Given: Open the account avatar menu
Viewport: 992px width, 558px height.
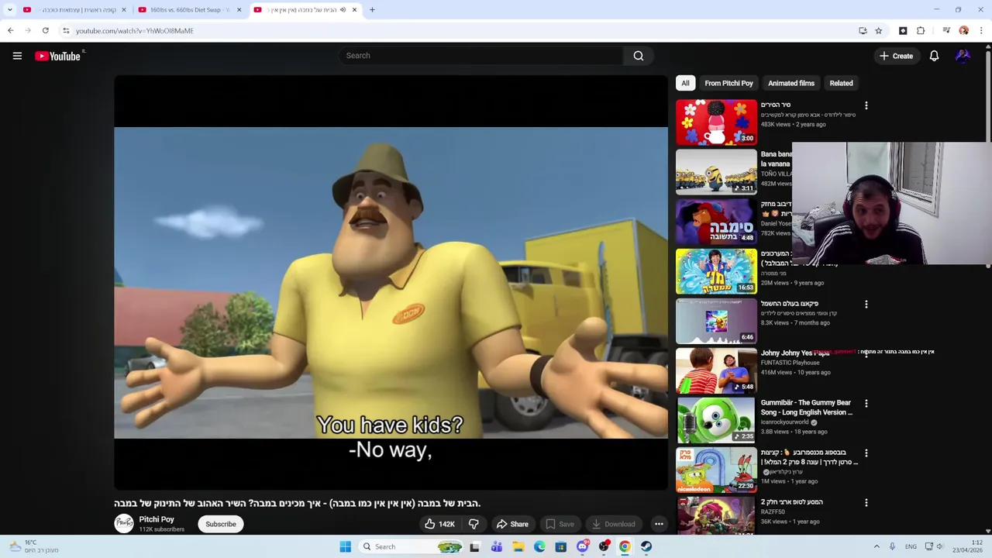Looking at the screenshot, I should 963,56.
